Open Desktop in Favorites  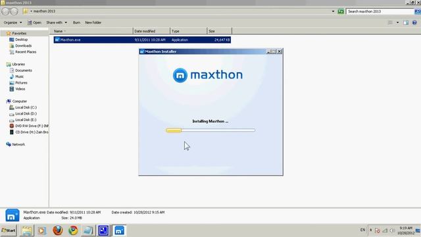(x=21, y=39)
